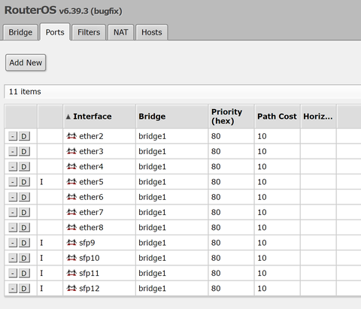Disable sfp10 port with D button
Image resolution: width=361 pixels, height=309 pixels.
pyautogui.click(x=24, y=258)
